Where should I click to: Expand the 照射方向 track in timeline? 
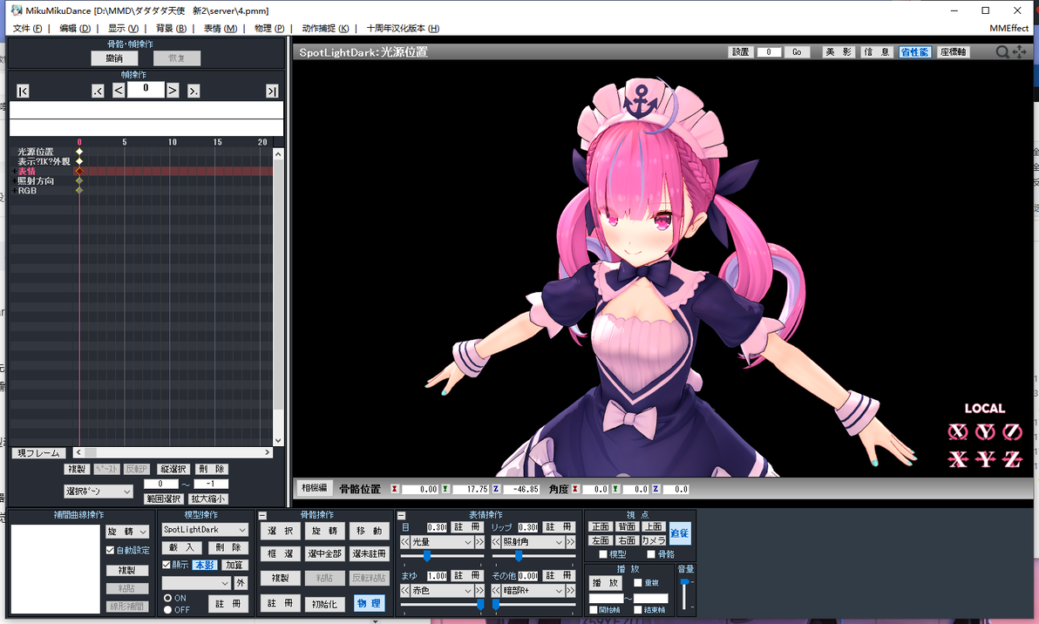tap(14, 181)
